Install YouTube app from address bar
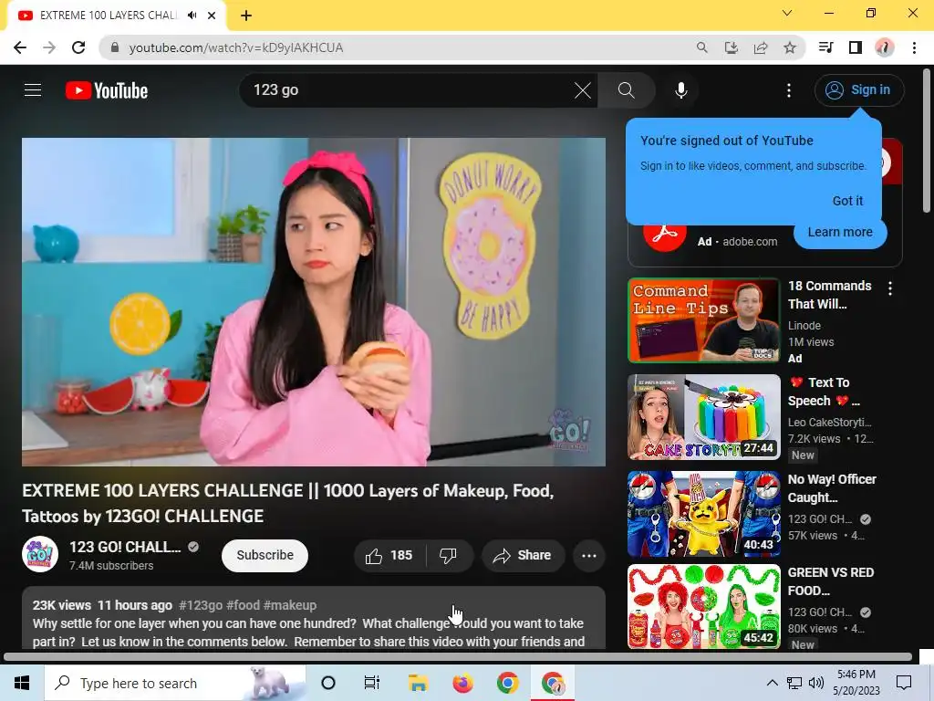This screenshot has width=934, height=701. click(731, 47)
